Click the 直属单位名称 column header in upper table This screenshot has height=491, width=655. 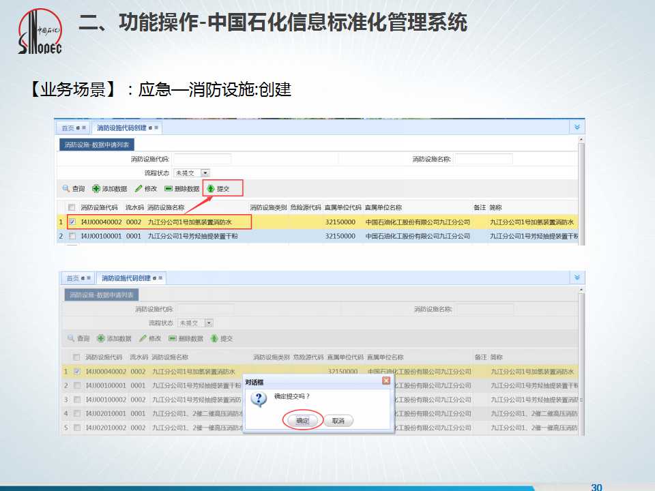coord(383,207)
